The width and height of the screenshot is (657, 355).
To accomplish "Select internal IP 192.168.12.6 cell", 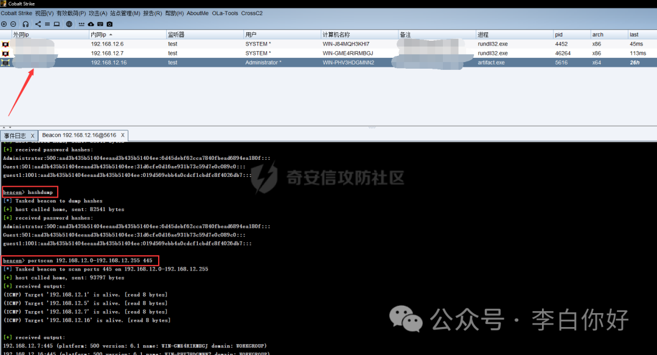I will click(x=107, y=44).
